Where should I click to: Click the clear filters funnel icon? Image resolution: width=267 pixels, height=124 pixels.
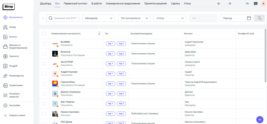click(259, 18)
